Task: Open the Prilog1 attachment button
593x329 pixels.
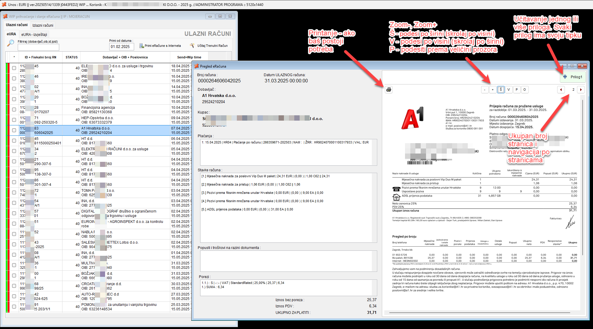Action: coord(573,77)
